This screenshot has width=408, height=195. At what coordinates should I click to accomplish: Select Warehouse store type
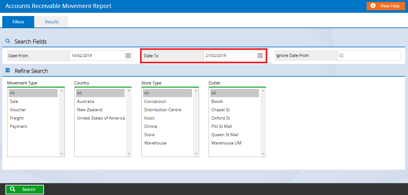tap(167, 143)
